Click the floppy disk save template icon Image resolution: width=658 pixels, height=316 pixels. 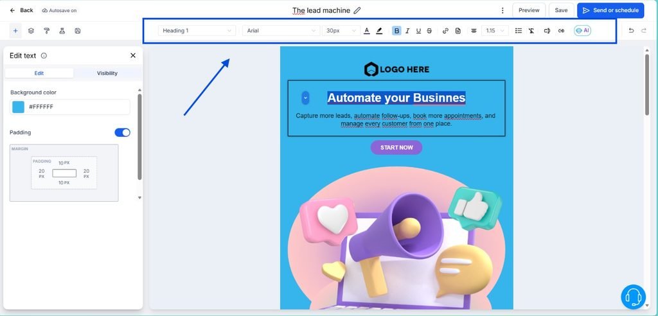(x=78, y=31)
